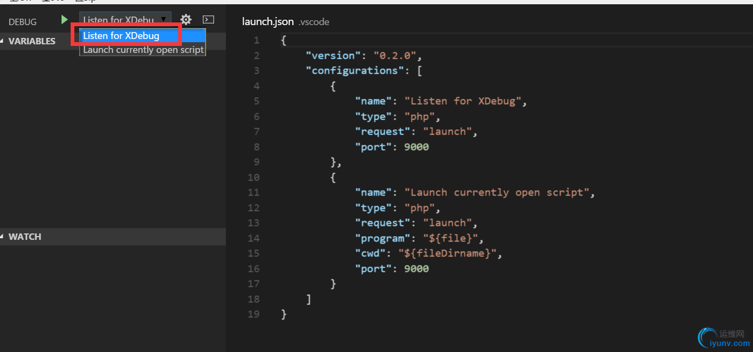The height and width of the screenshot is (352, 753).
Task: Select the Listen for XDebug option
Action: pos(142,36)
